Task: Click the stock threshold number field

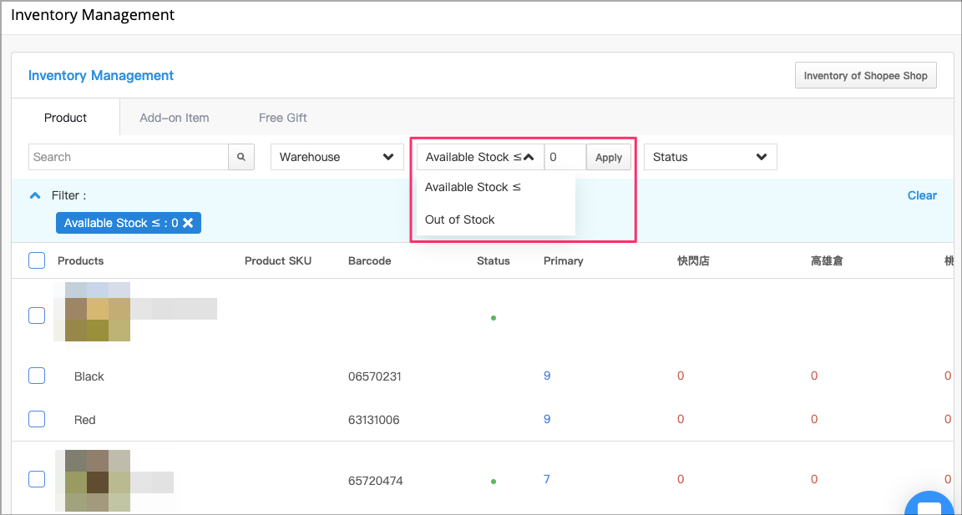Action: pos(565,157)
